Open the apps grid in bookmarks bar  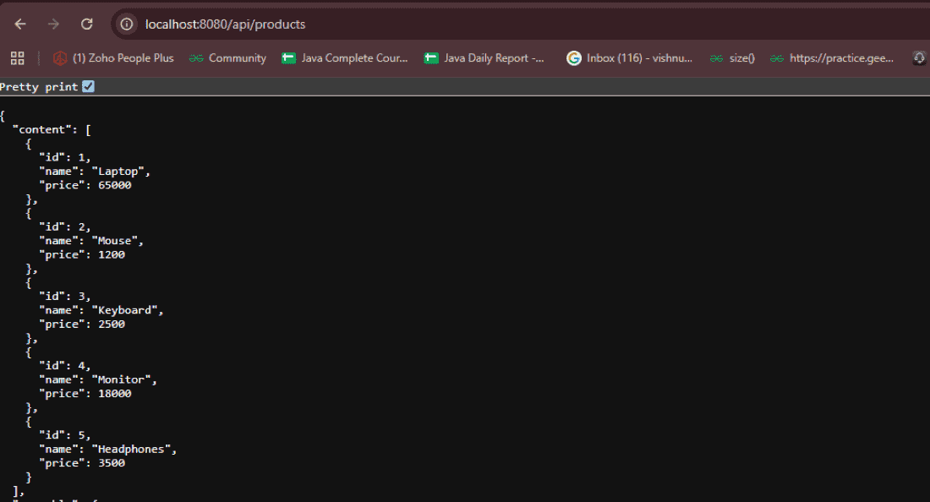17,58
